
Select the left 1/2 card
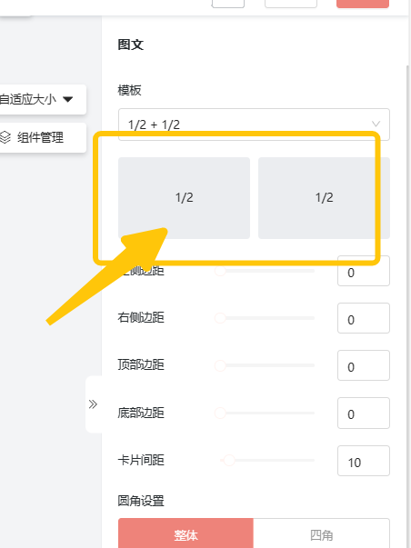click(x=184, y=198)
